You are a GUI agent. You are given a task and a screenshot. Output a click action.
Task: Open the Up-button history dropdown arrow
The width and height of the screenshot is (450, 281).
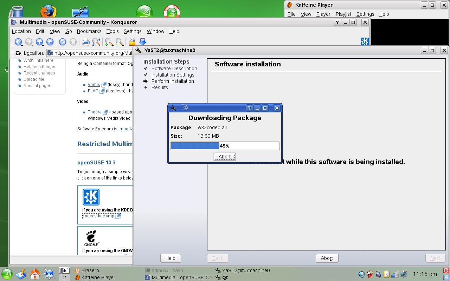pos(43,45)
